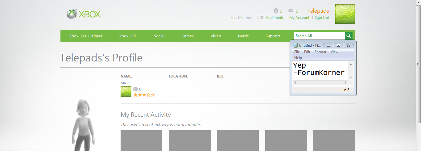Screen dimensions: 421x151
Task: Click the Sign Out link
Action: [322, 18]
